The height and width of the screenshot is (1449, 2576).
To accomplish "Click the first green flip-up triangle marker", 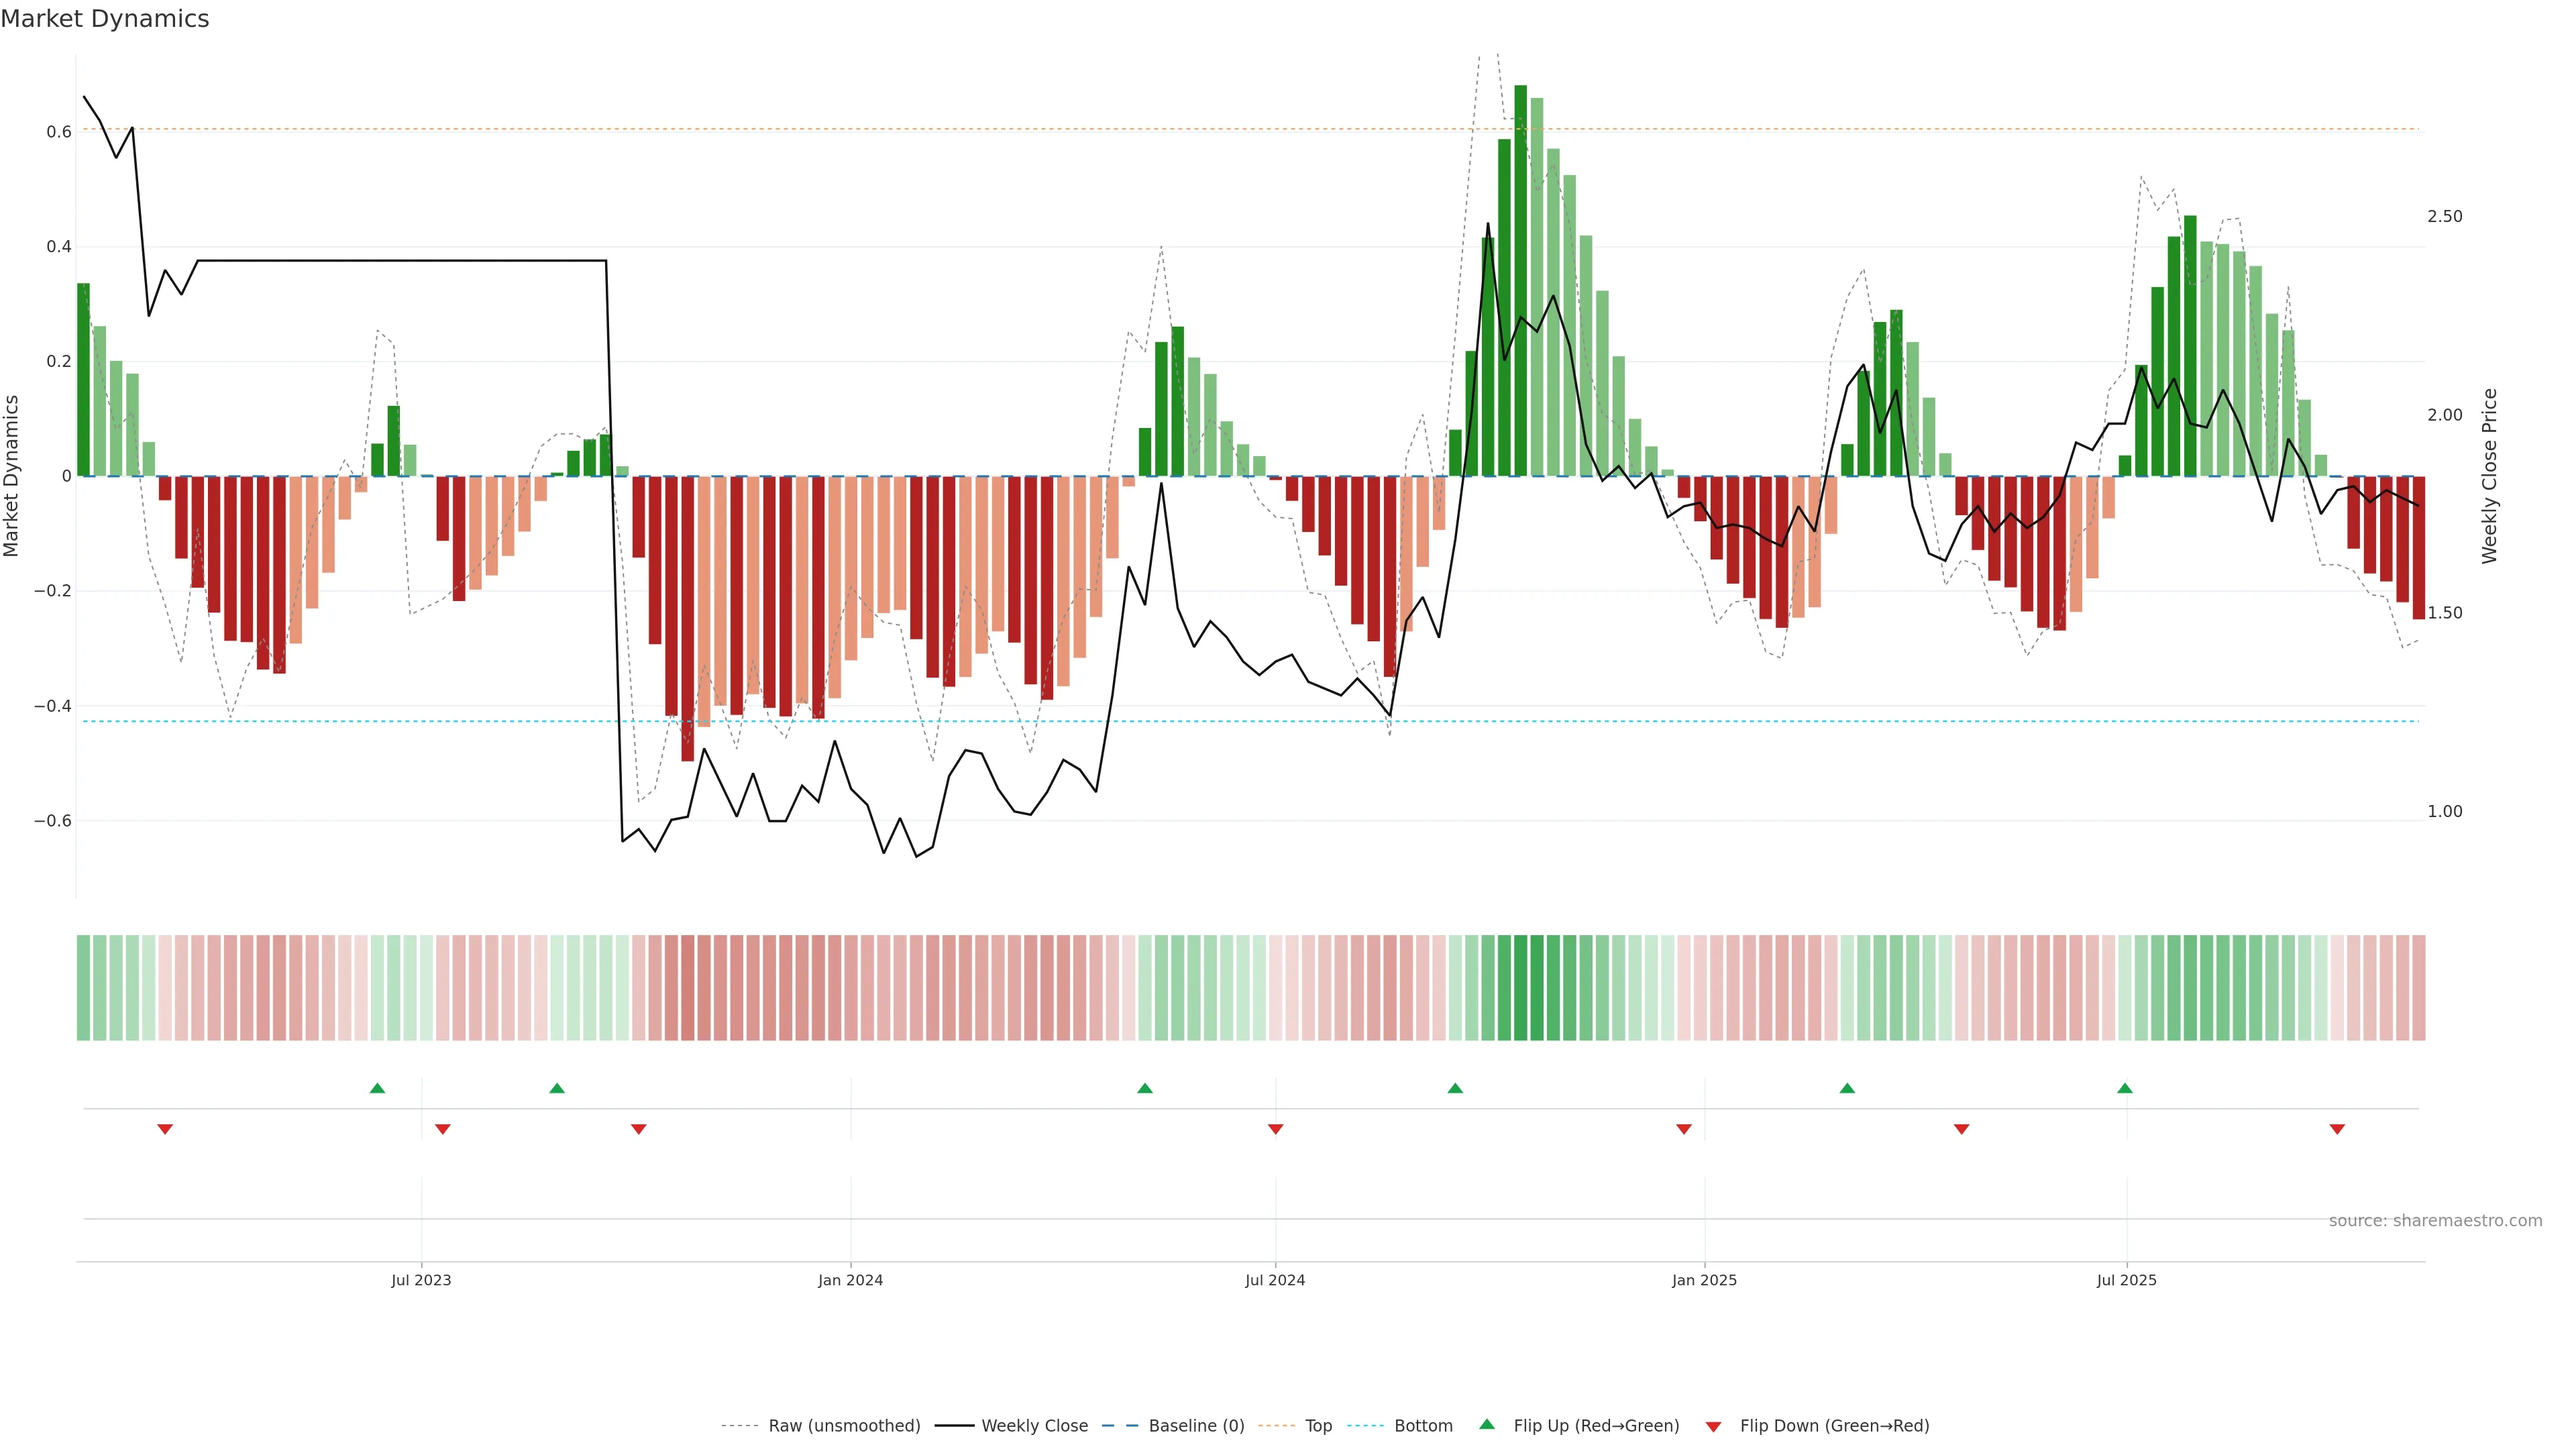I will pos(377,1088).
